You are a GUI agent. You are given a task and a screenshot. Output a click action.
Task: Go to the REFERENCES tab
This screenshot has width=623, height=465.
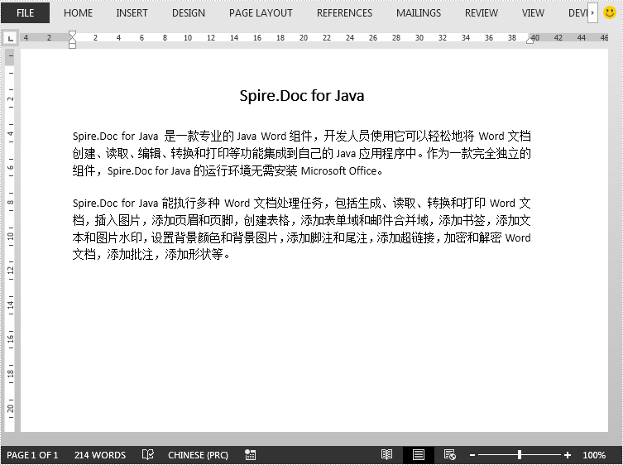[344, 12]
